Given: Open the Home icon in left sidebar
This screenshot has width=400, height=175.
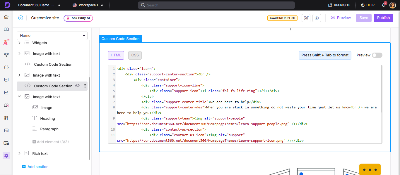Looking at the screenshot, I should pyautogui.click(x=6, y=17).
